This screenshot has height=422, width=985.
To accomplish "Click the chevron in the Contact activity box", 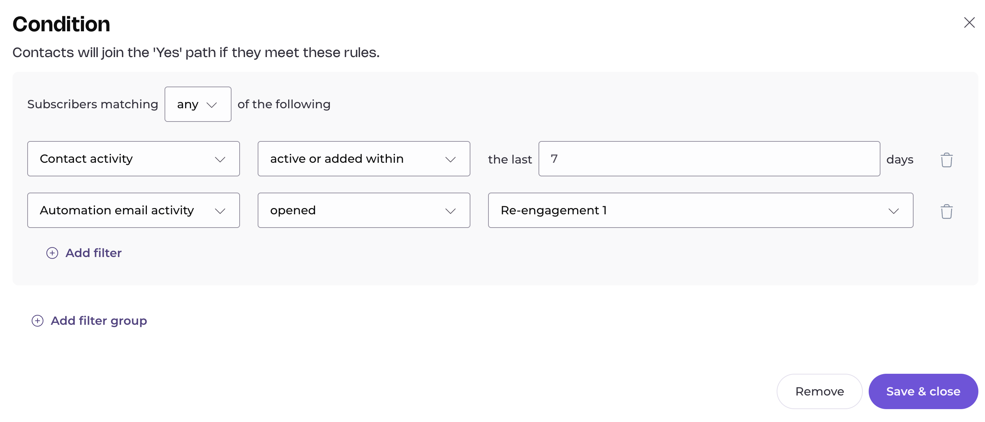I will (220, 159).
